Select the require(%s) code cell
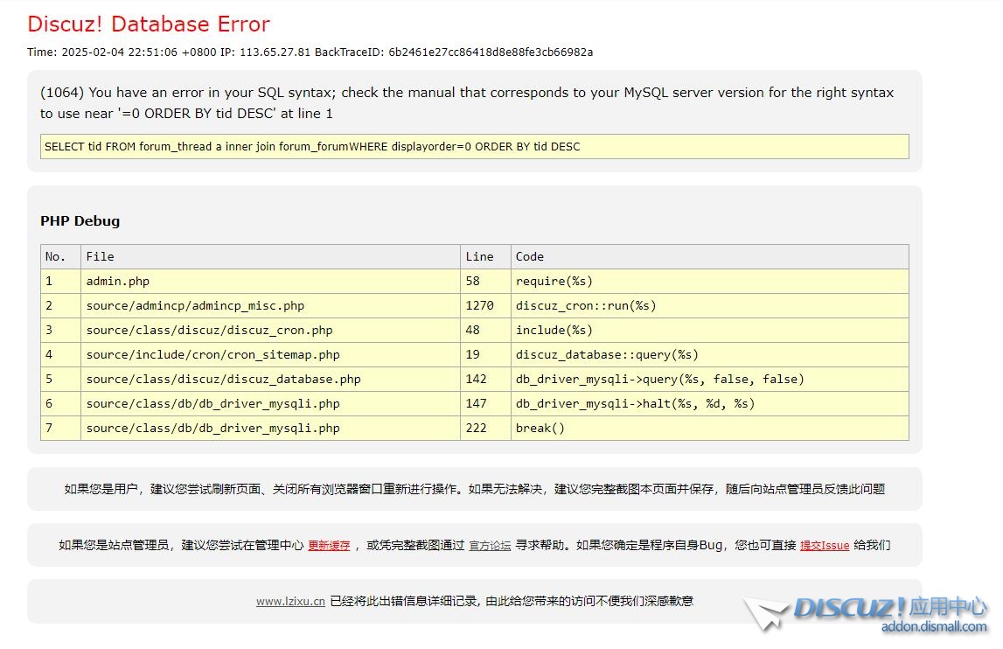 [x=709, y=281]
